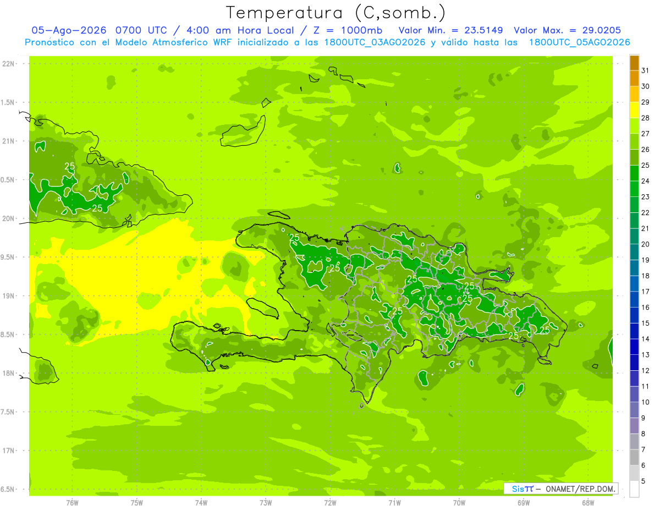Click the valid-until time "1800UTC_05AGO2026"

click(579, 42)
